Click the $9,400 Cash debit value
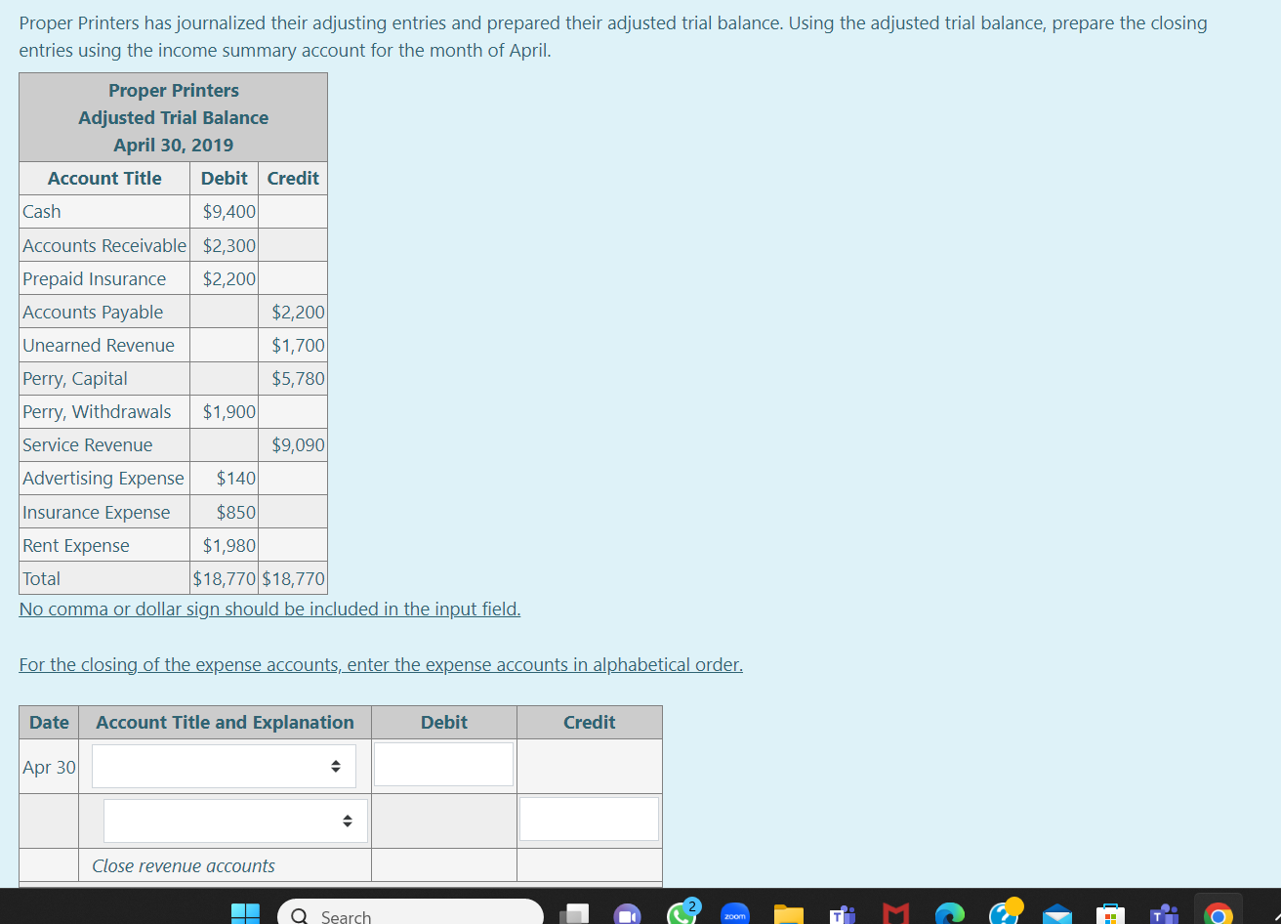This screenshot has width=1281, height=924. pyautogui.click(x=228, y=212)
